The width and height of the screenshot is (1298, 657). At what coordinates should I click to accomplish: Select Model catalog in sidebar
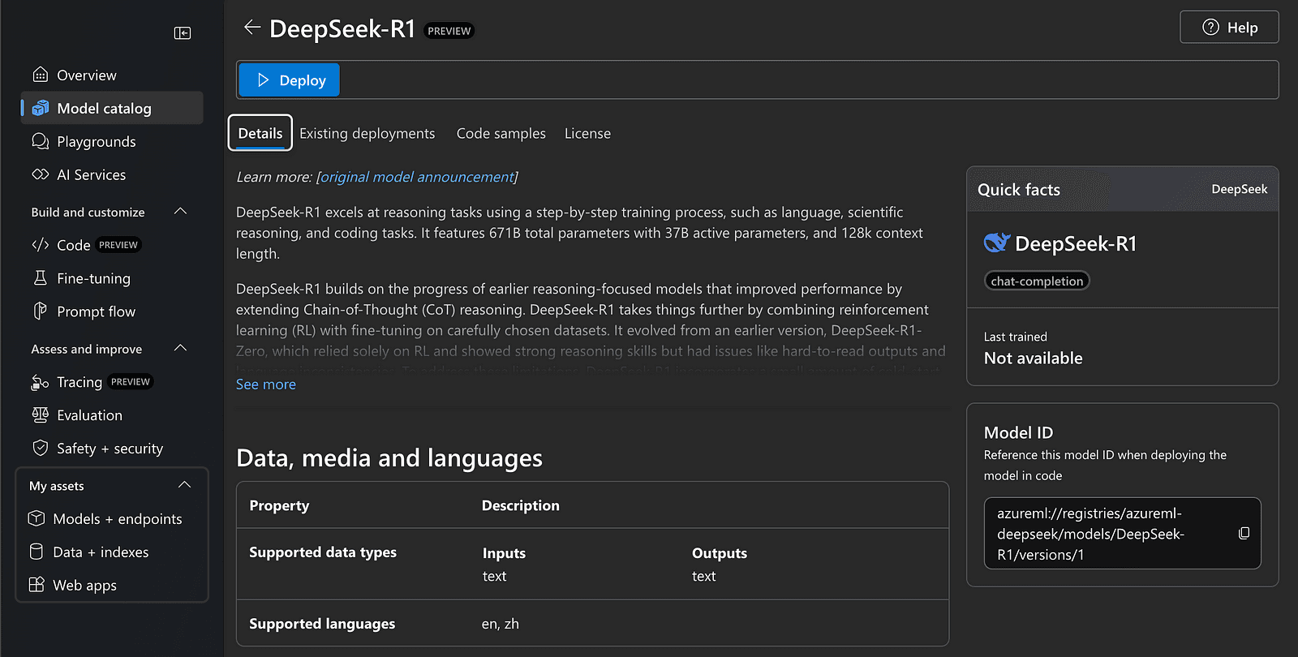(x=112, y=108)
